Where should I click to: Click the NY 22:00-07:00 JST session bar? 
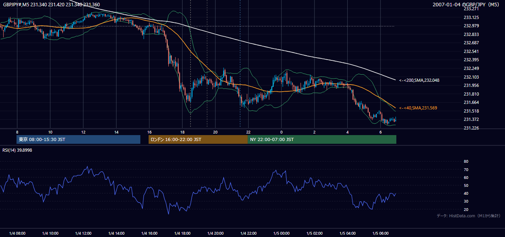tap(322, 139)
